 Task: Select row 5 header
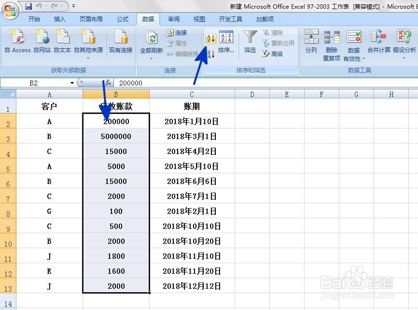[x=8, y=167]
